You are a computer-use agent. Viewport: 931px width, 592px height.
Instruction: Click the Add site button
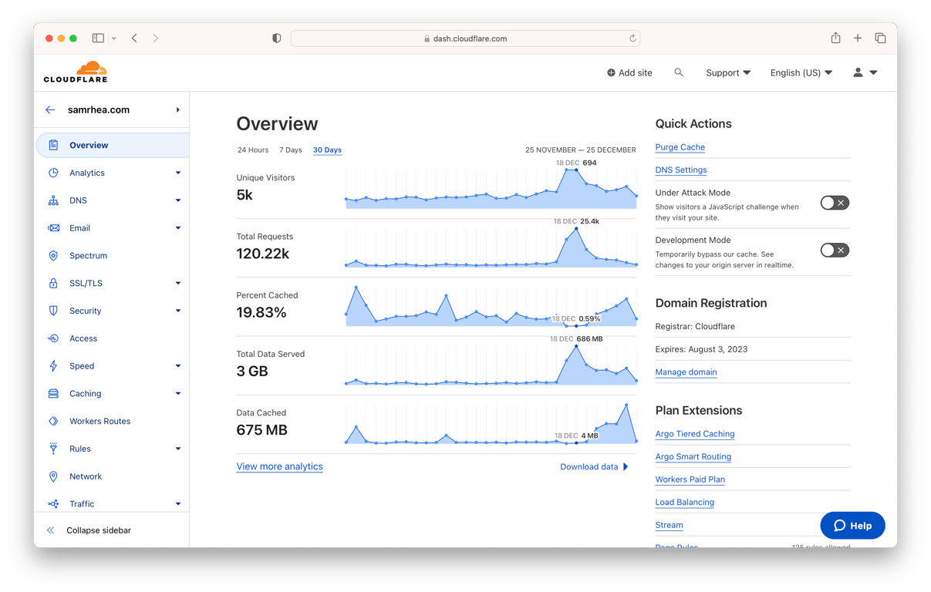(x=629, y=72)
